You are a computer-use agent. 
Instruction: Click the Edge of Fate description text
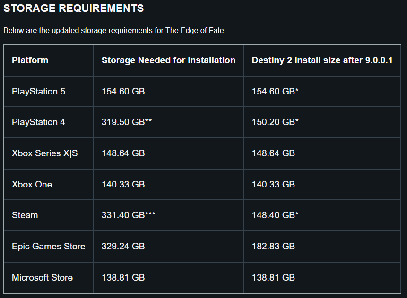pyautogui.click(x=114, y=31)
